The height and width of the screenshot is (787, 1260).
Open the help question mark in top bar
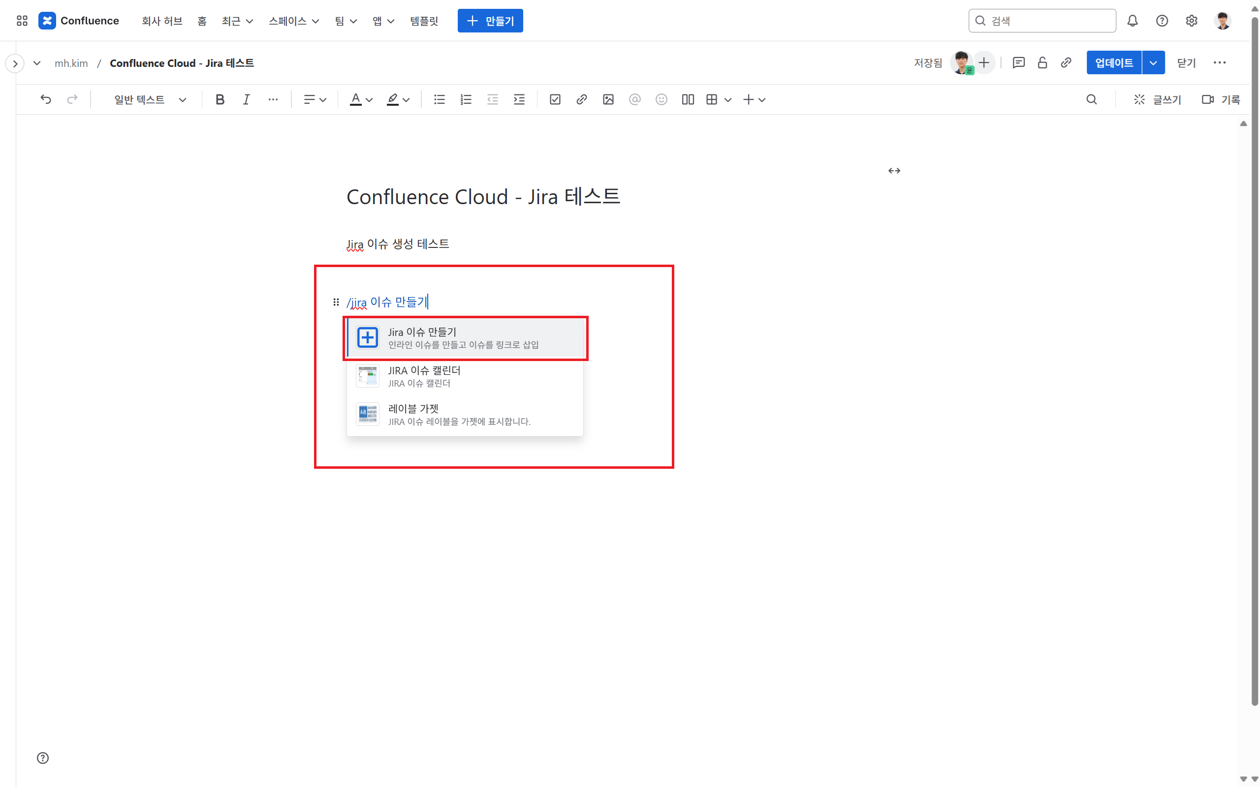coord(1162,21)
